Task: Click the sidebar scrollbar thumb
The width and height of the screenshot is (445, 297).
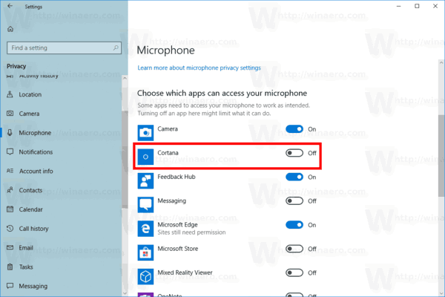Action: tap(125, 159)
